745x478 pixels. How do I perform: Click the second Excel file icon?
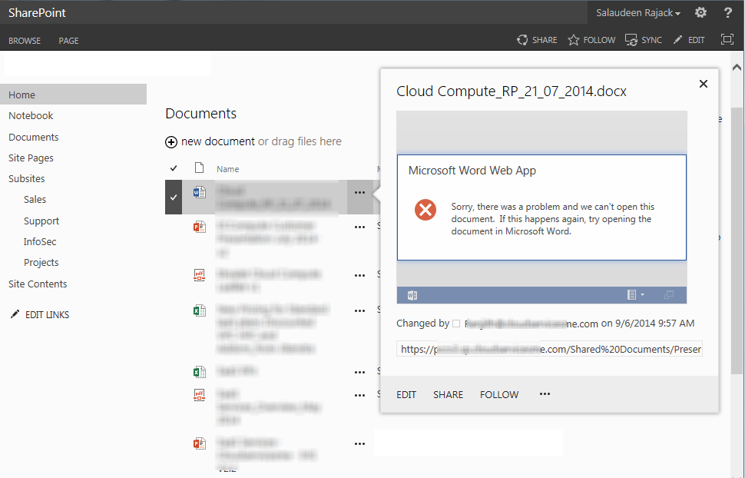(200, 372)
